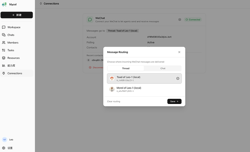Open WeChat connection settings gear

click(180, 19)
